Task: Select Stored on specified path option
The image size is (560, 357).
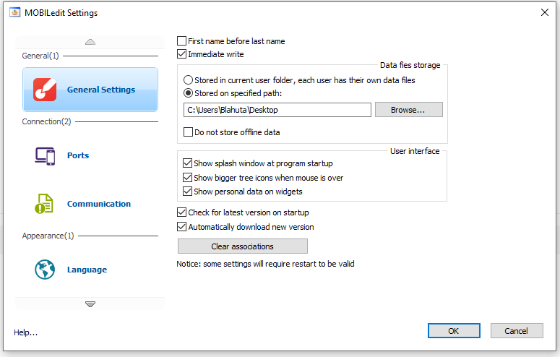Action: point(188,93)
